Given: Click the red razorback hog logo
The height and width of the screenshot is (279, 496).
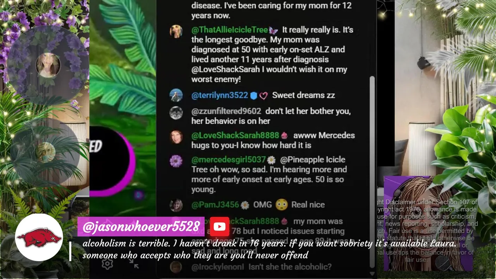Looking at the screenshot, I should click(x=39, y=237).
